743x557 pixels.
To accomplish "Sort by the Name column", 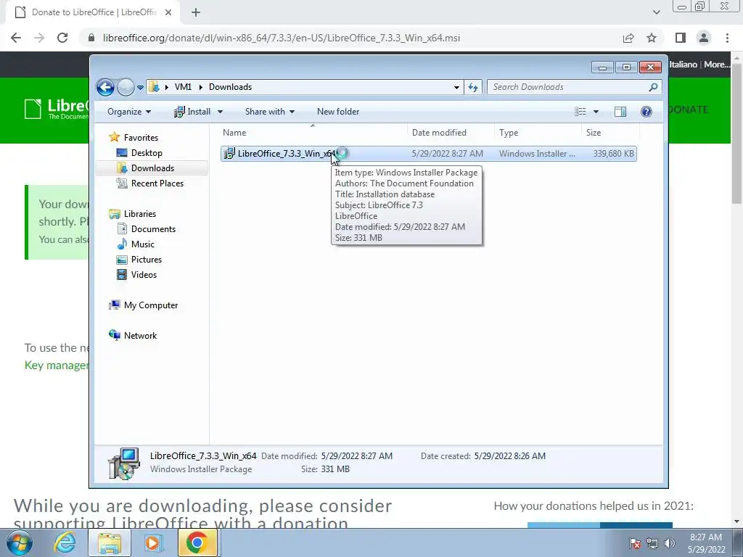I will (313, 133).
